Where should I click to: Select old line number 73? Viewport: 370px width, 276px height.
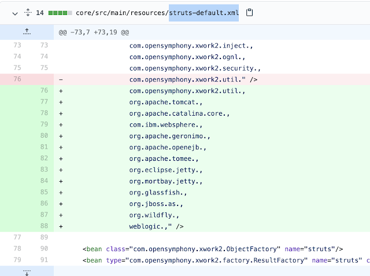(17, 45)
